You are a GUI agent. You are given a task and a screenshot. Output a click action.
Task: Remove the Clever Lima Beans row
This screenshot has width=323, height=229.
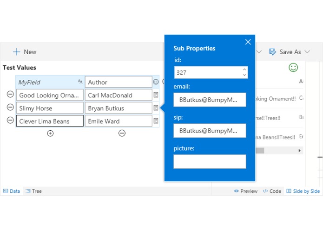(10, 120)
